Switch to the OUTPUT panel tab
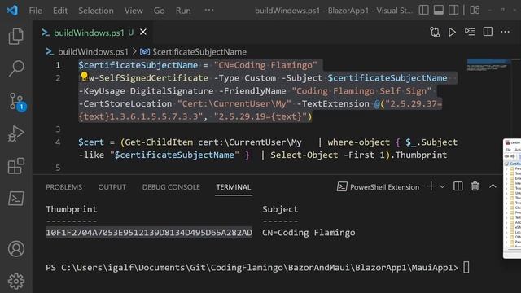Image resolution: width=521 pixels, height=293 pixels. [112, 187]
